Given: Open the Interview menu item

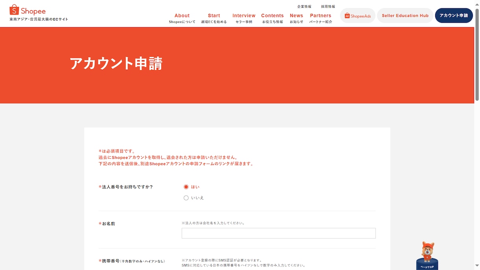Looking at the screenshot, I should 244,18.
